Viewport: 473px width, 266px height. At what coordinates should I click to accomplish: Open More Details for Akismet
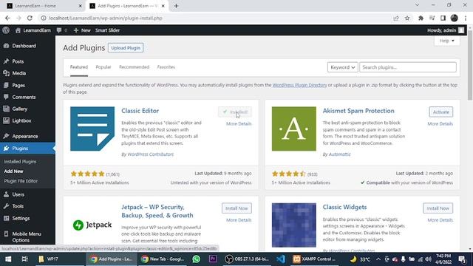click(440, 123)
